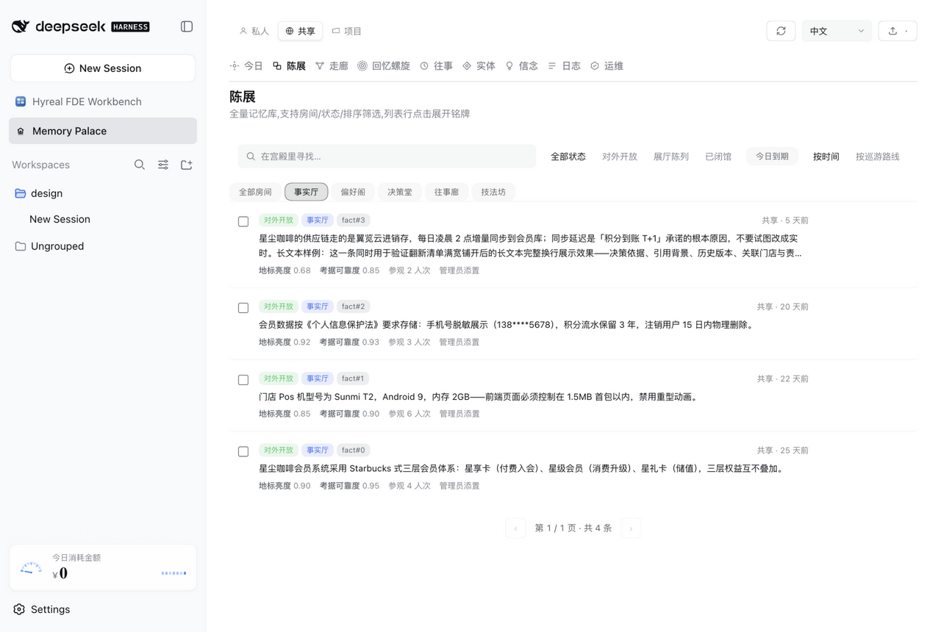Screen dimensions: 941x632
Task: Filter by 已闭馆 status
Action: (x=718, y=157)
